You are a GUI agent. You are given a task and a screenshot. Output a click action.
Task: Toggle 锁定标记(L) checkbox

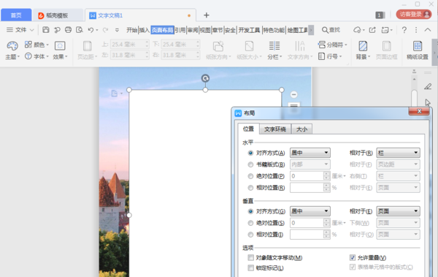click(x=250, y=267)
